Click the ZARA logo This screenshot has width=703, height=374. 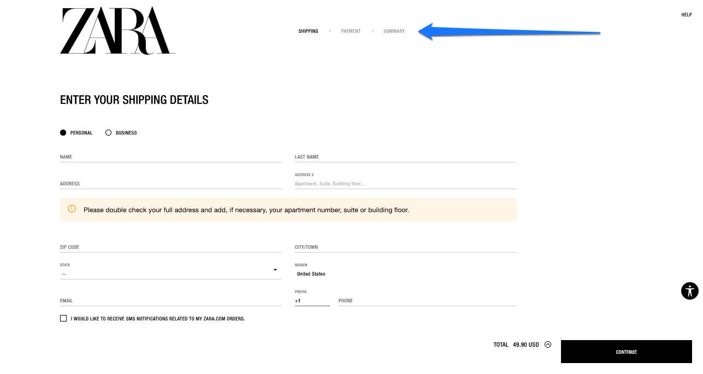tap(117, 31)
